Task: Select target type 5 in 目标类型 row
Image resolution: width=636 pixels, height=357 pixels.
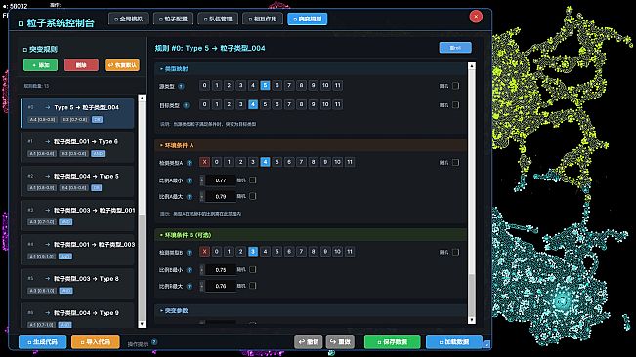Action: coord(265,104)
